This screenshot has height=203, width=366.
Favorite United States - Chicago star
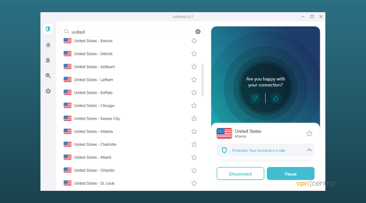click(x=194, y=106)
